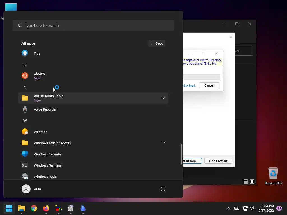Click the VM6 user account avatar

[x=26, y=189]
